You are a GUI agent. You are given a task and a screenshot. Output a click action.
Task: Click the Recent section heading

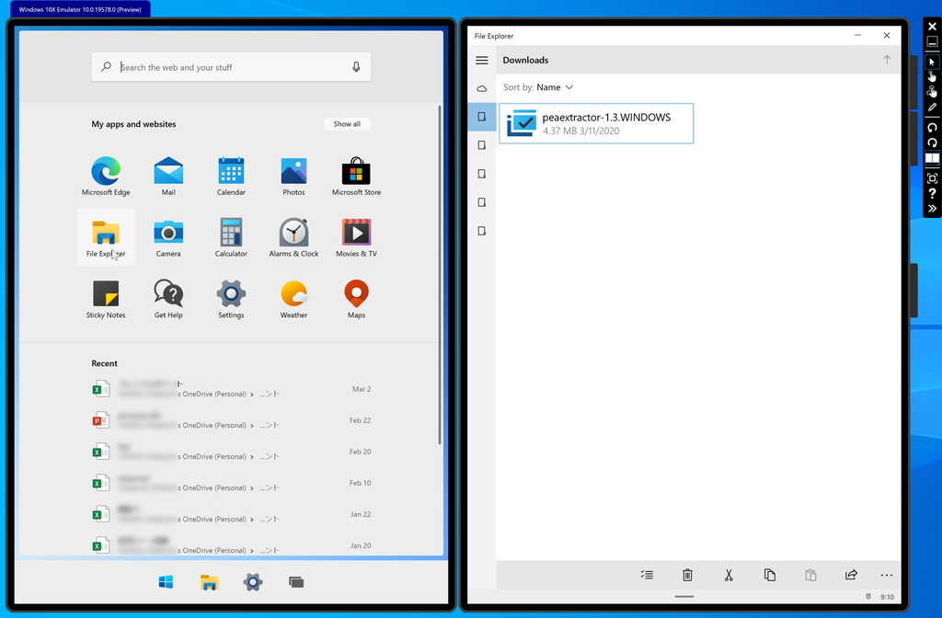[104, 363]
